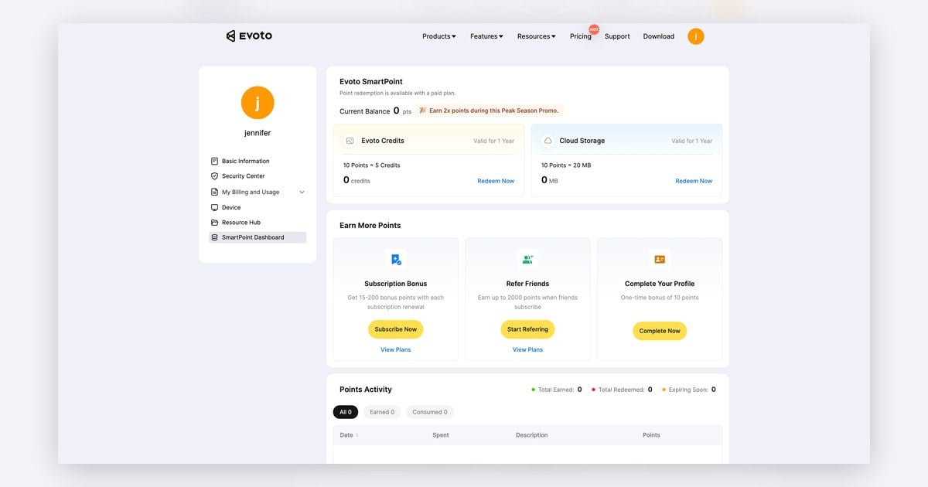The width and height of the screenshot is (928, 487).
Task: Switch to the Consumed 0 tab
Action: click(430, 412)
